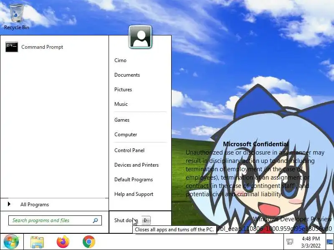
Task: Click the user account picture
Action: tap(140, 37)
